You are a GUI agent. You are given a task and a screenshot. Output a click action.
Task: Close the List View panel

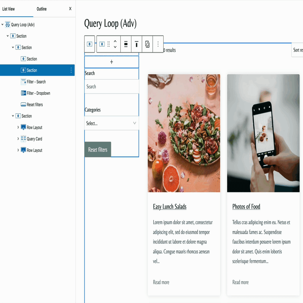click(x=70, y=9)
